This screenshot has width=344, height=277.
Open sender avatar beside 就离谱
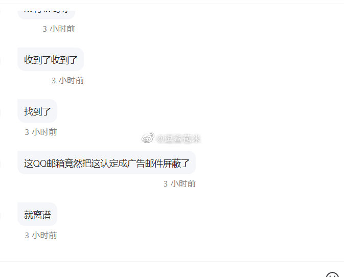(0, 215)
